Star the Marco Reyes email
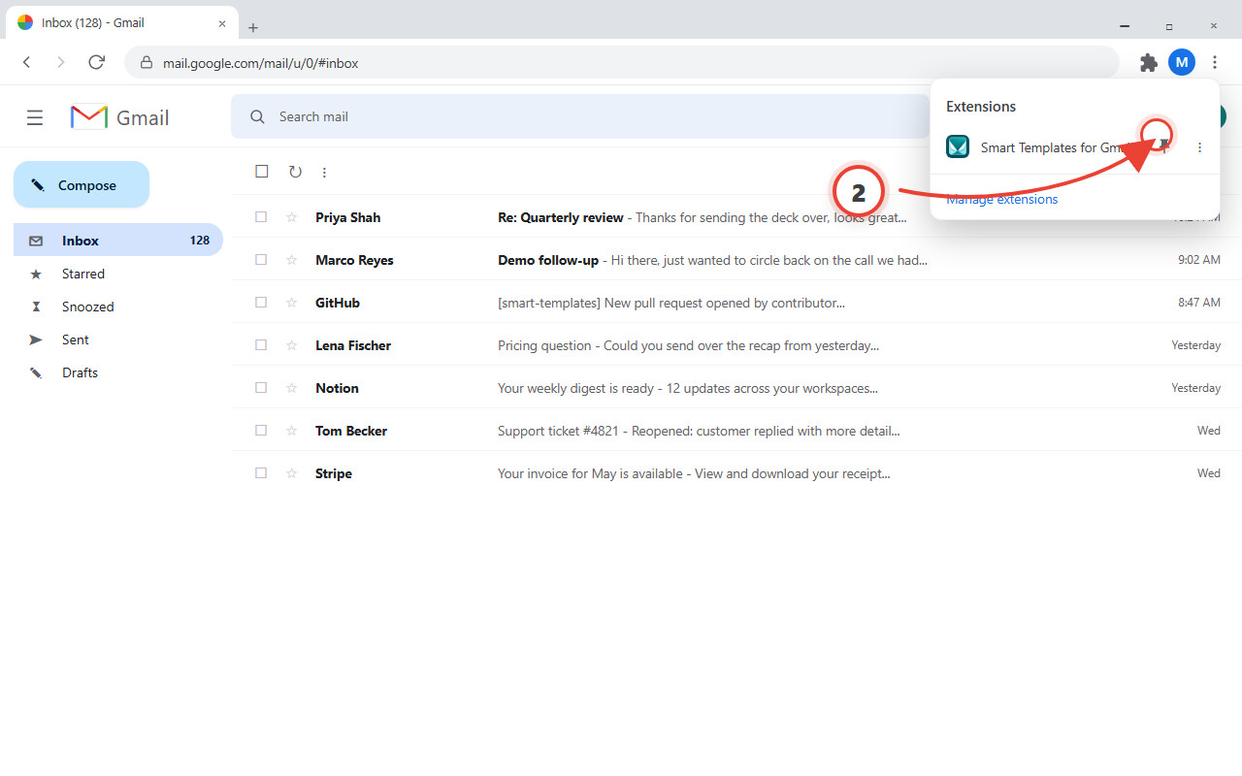Screen dimensions: 1242x776 [291, 260]
